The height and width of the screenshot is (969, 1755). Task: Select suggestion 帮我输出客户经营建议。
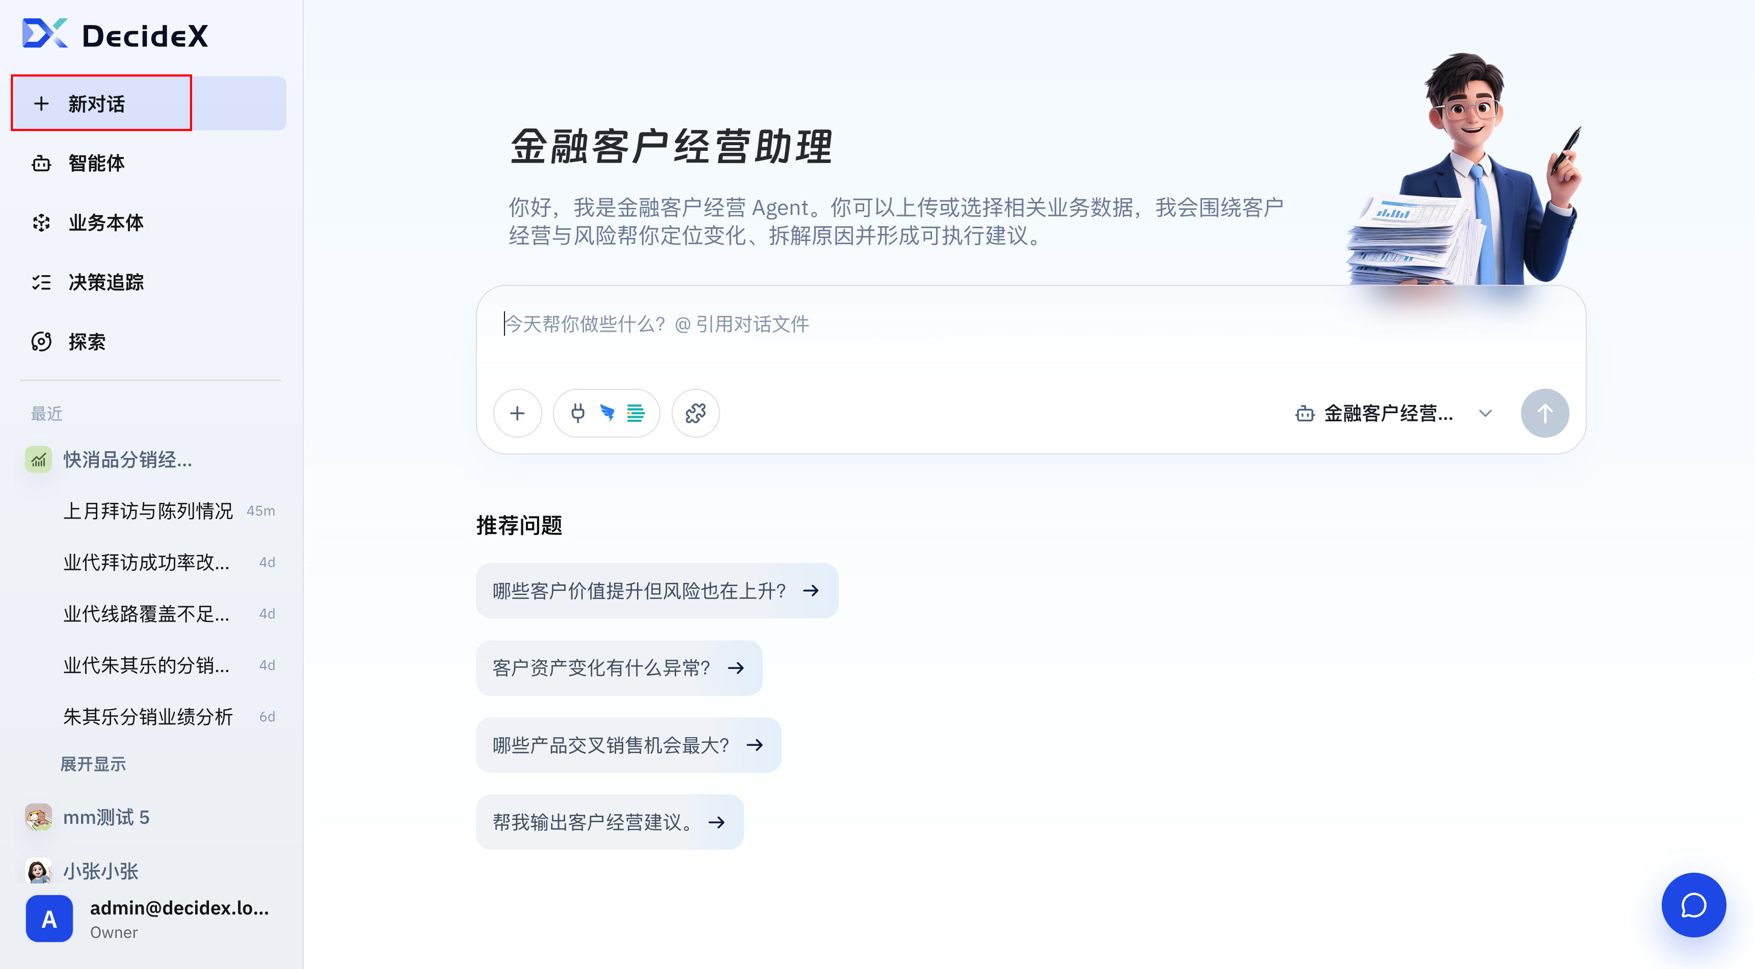[x=610, y=822]
